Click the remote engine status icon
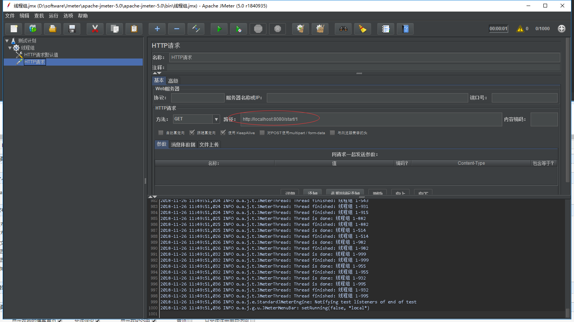The height and width of the screenshot is (322, 574). [x=561, y=29]
